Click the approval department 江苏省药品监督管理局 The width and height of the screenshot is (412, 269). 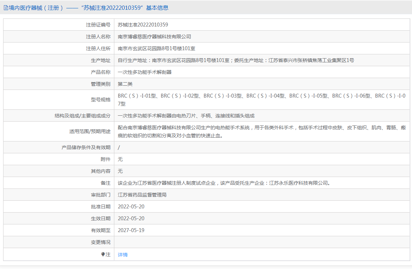pyautogui.click(x=142, y=195)
